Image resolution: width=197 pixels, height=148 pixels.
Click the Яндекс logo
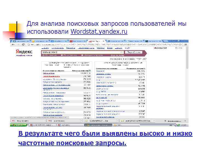click(x=24, y=52)
